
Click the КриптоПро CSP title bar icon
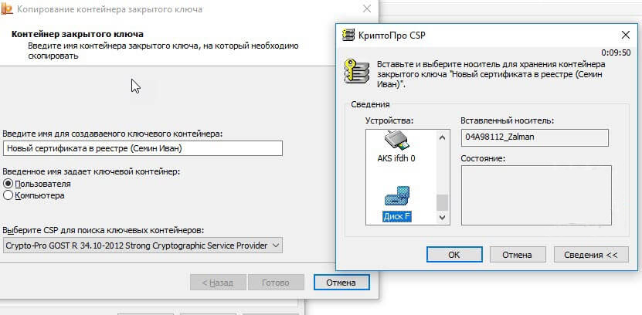348,35
